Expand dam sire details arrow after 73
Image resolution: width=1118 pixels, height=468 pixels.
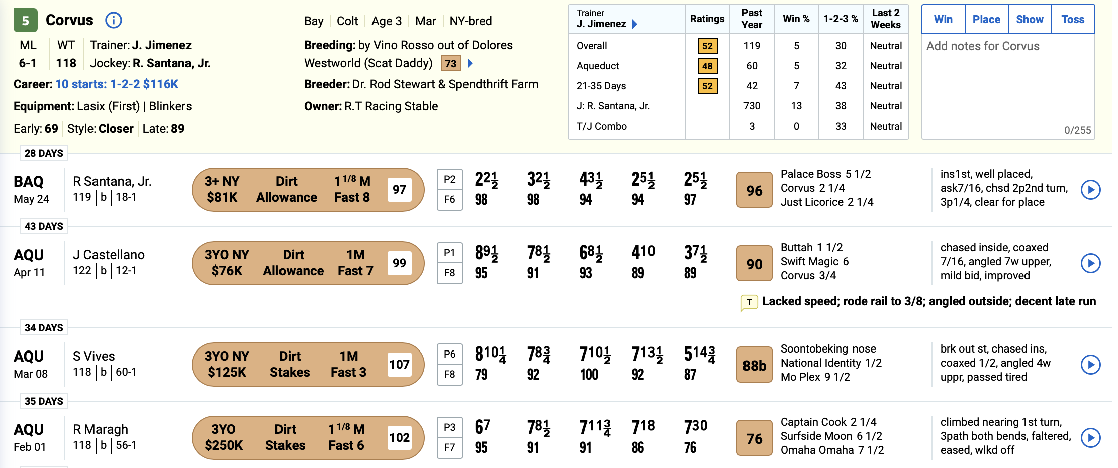pos(470,63)
